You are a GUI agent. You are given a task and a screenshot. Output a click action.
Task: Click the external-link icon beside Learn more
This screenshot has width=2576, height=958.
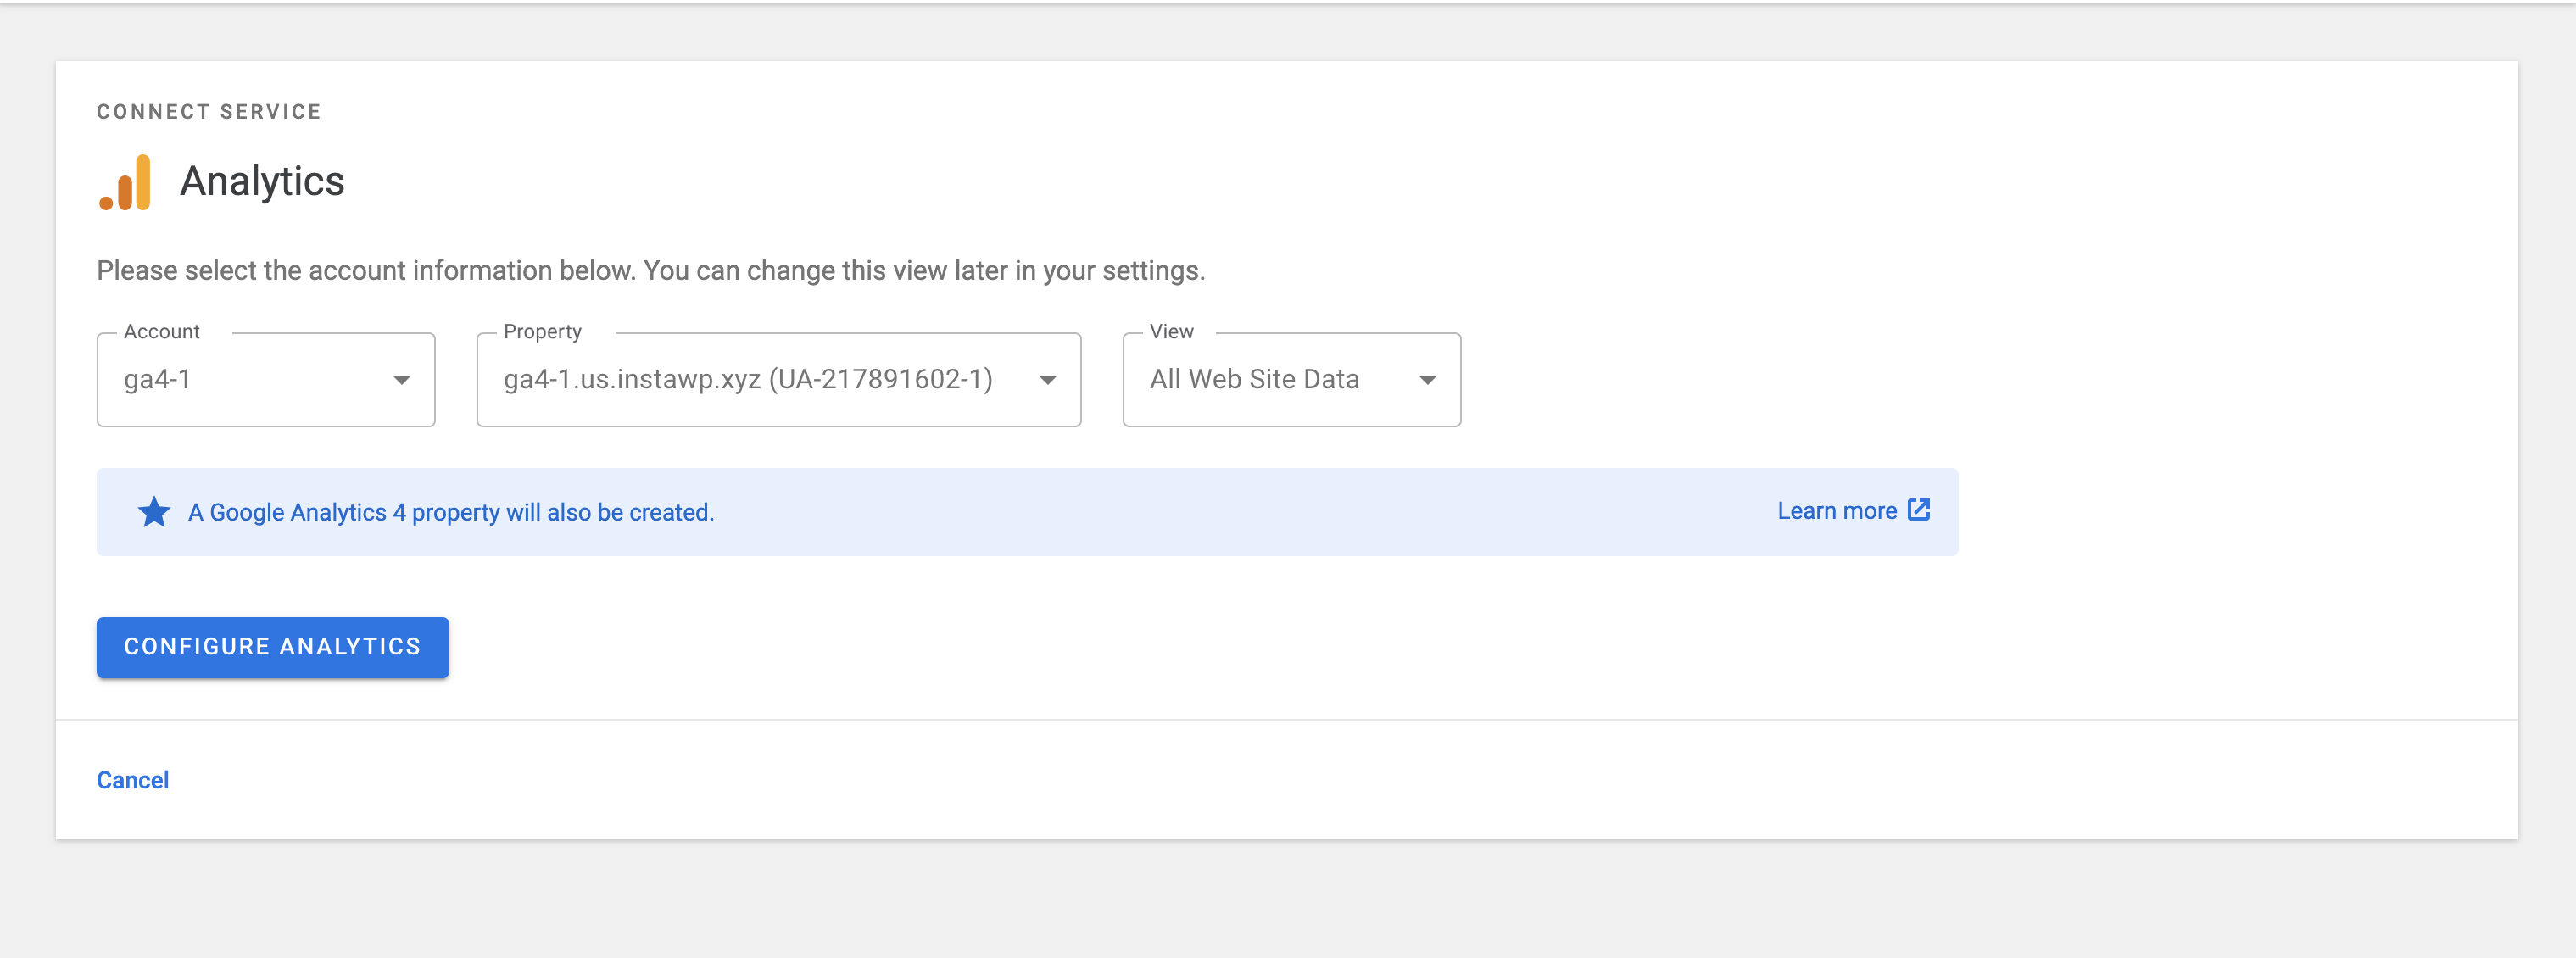(x=1918, y=510)
